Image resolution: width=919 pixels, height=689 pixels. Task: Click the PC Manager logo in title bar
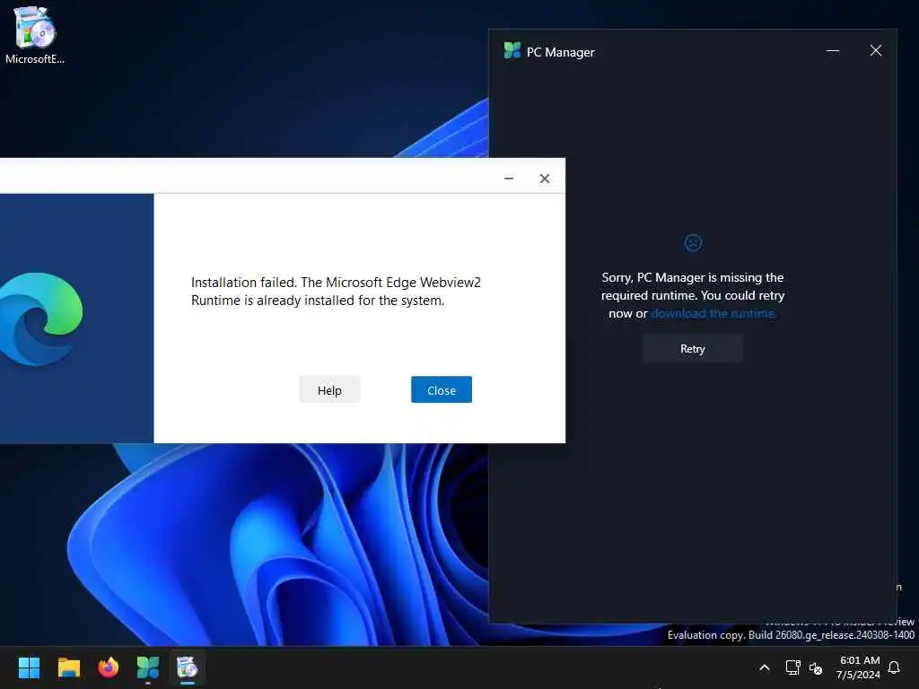[x=512, y=51]
